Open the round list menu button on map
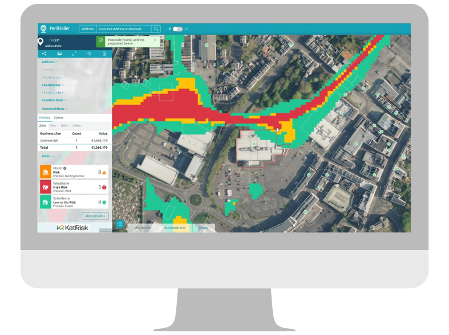The image size is (449, 335). 120,224
